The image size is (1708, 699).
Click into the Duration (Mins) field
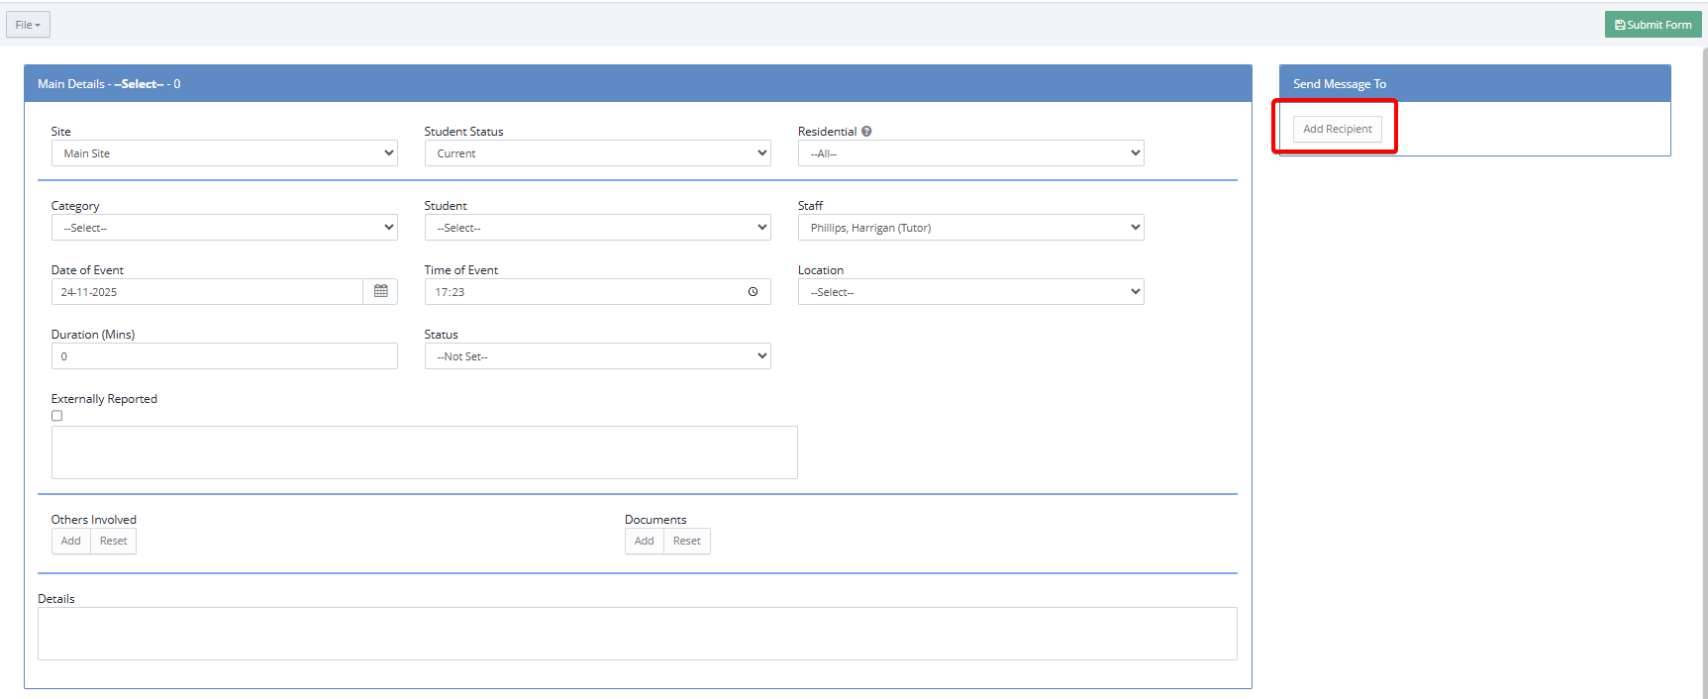pos(224,356)
